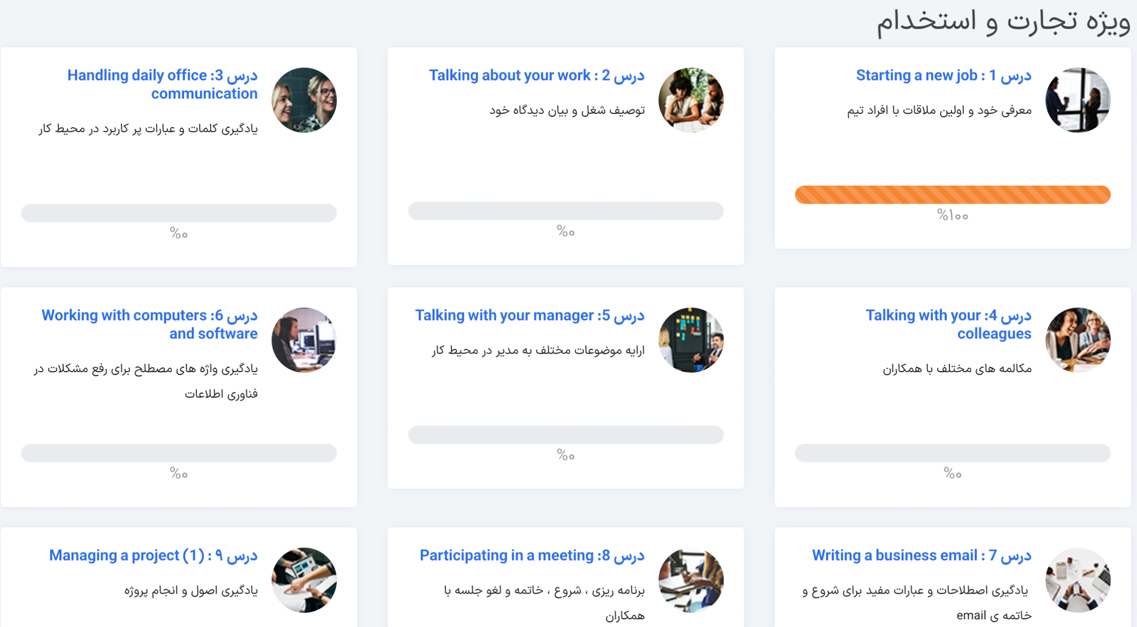
Task: Click the lesson 6 computers round photo
Action: (304, 340)
